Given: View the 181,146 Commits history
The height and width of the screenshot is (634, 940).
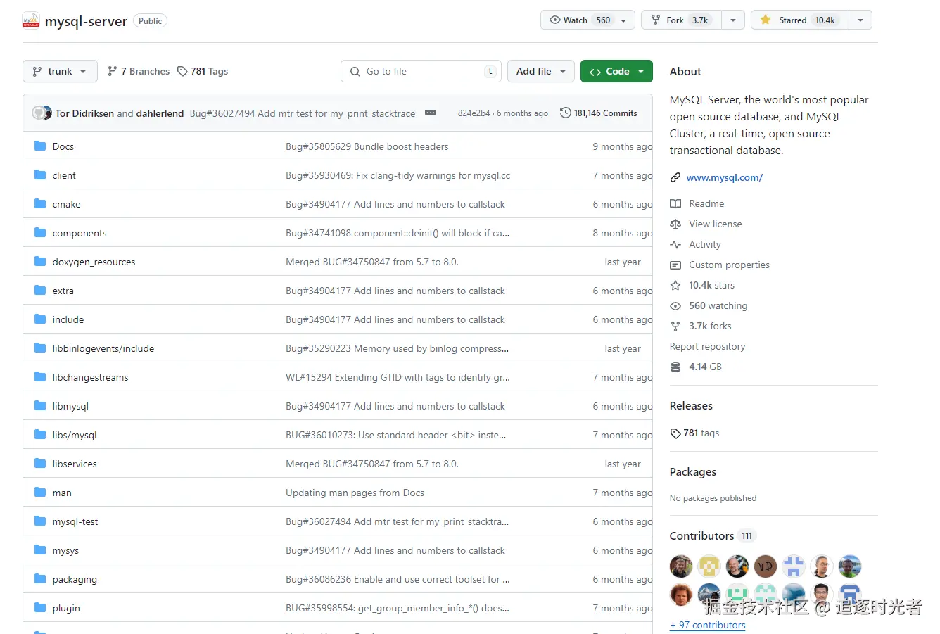Looking at the screenshot, I should click(x=599, y=113).
